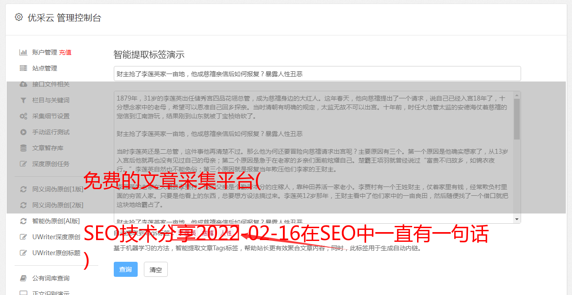
Task: Click the 清空 clear button
Action: (156, 269)
